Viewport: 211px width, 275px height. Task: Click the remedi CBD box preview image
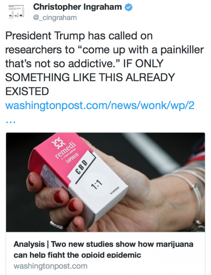[105, 182]
